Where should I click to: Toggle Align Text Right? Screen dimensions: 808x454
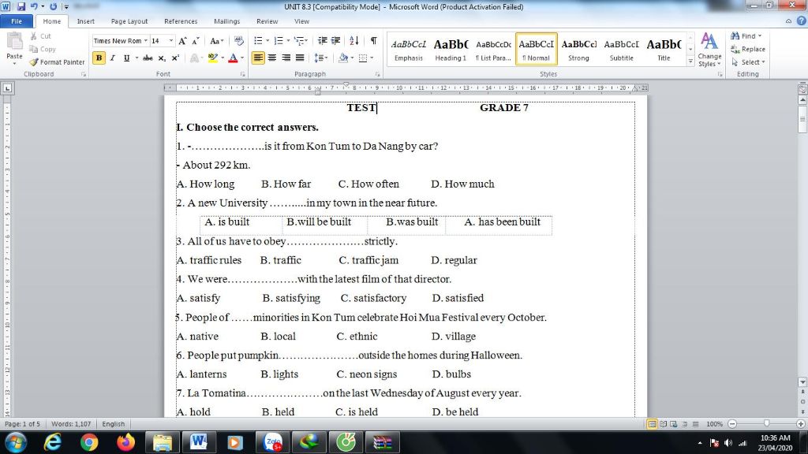[286, 58]
